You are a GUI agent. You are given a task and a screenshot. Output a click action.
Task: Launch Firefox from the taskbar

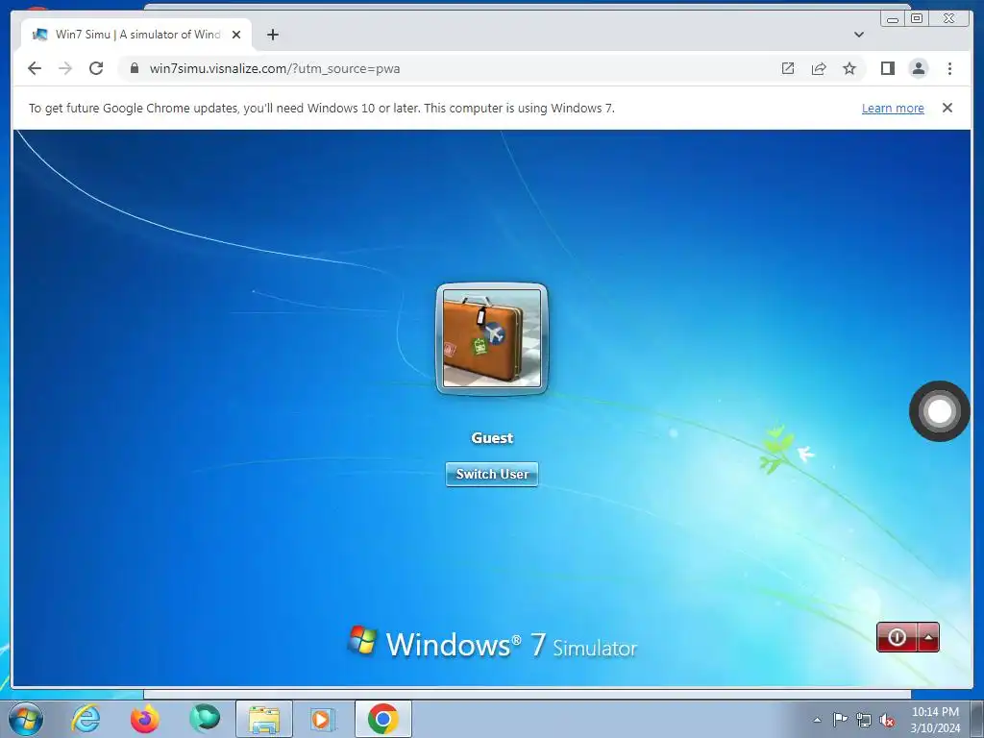pyautogui.click(x=144, y=719)
